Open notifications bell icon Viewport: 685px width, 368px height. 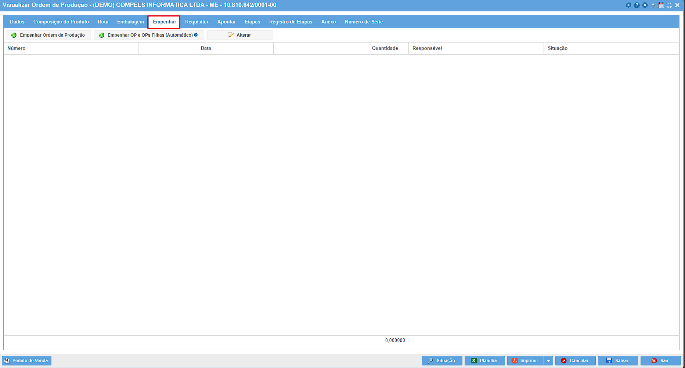(x=653, y=5)
